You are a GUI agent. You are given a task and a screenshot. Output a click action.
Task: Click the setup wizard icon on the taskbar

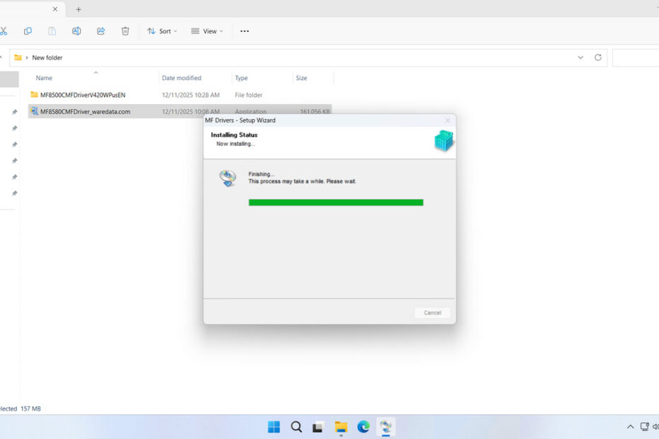386,426
